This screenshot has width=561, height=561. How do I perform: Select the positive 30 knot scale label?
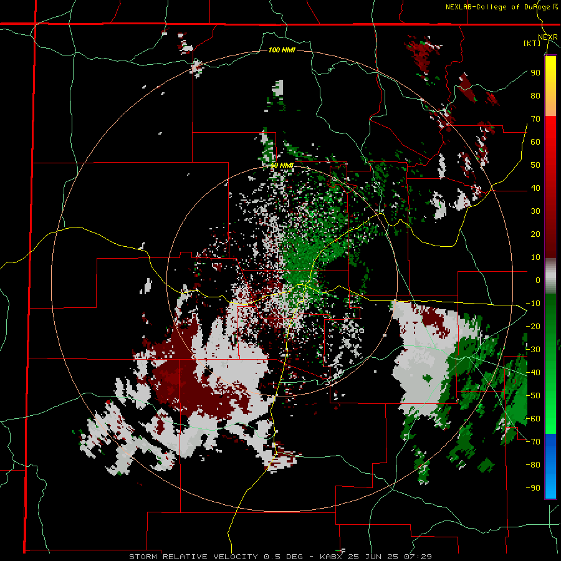pos(535,211)
